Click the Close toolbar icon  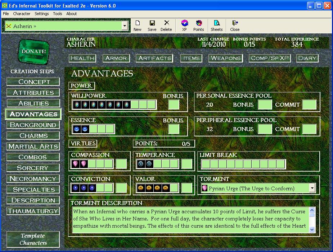[235, 25]
